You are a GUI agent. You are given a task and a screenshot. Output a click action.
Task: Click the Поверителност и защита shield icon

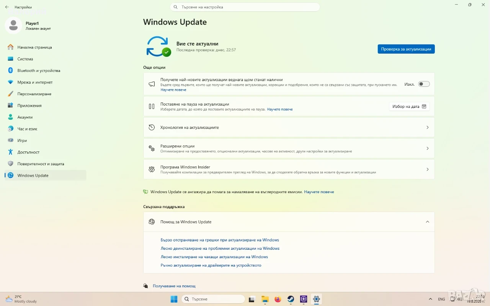click(10, 164)
